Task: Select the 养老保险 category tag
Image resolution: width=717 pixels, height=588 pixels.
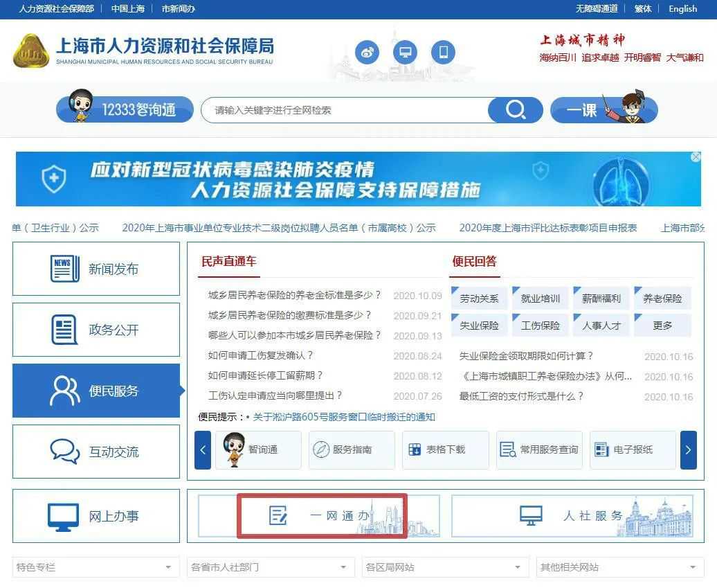Action: (x=662, y=299)
